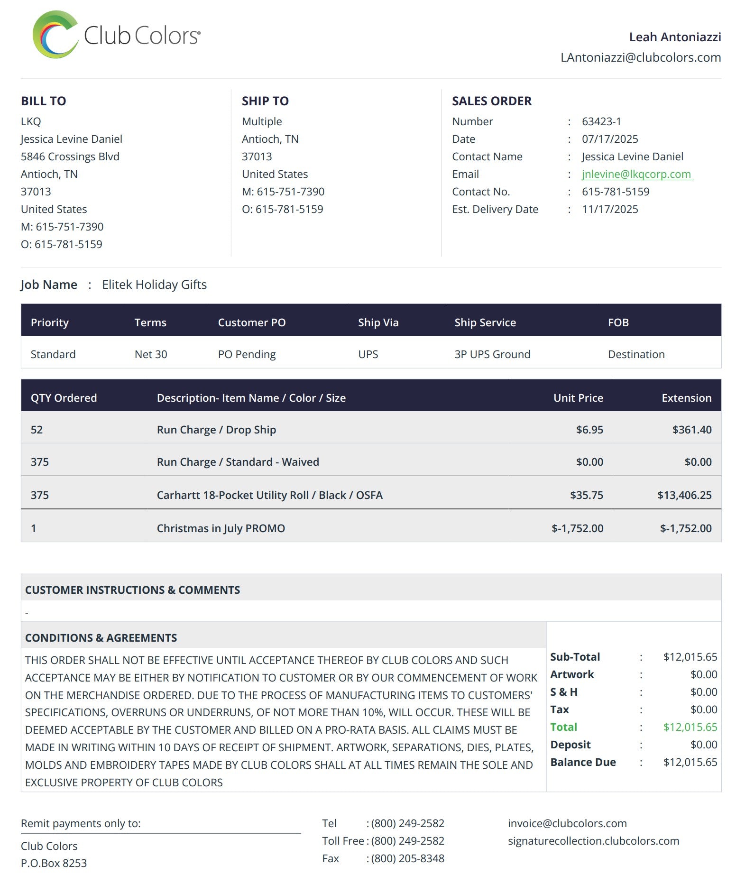Select the Carhartt 18-Pocket Utility Roll row
The image size is (736, 875).
(x=269, y=495)
